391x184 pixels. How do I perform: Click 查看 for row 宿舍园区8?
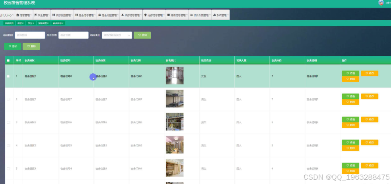(350, 73)
